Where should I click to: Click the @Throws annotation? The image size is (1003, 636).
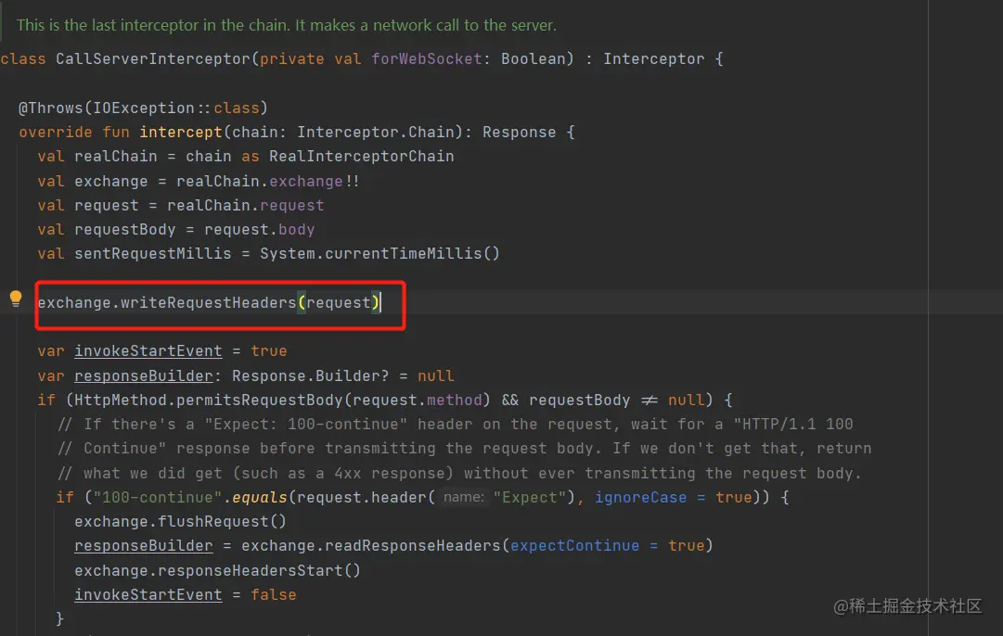(50, 108)
